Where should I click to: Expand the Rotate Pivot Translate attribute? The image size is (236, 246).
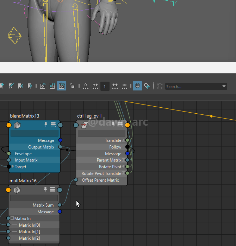coord(123,173)
